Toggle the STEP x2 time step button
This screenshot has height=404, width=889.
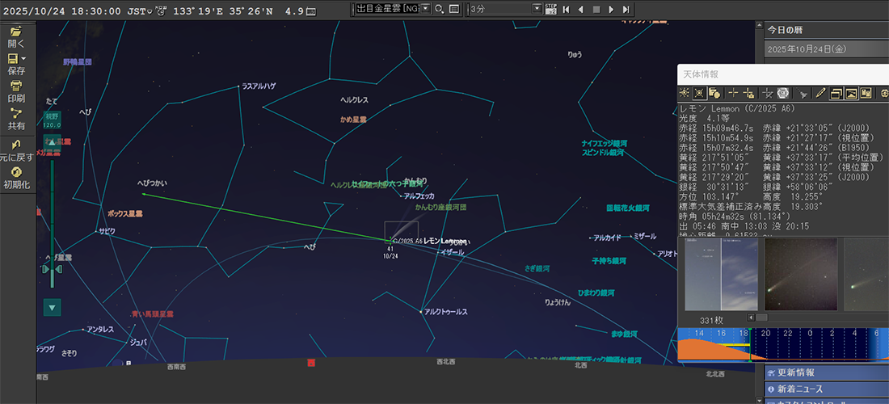[x=551, y=9]
